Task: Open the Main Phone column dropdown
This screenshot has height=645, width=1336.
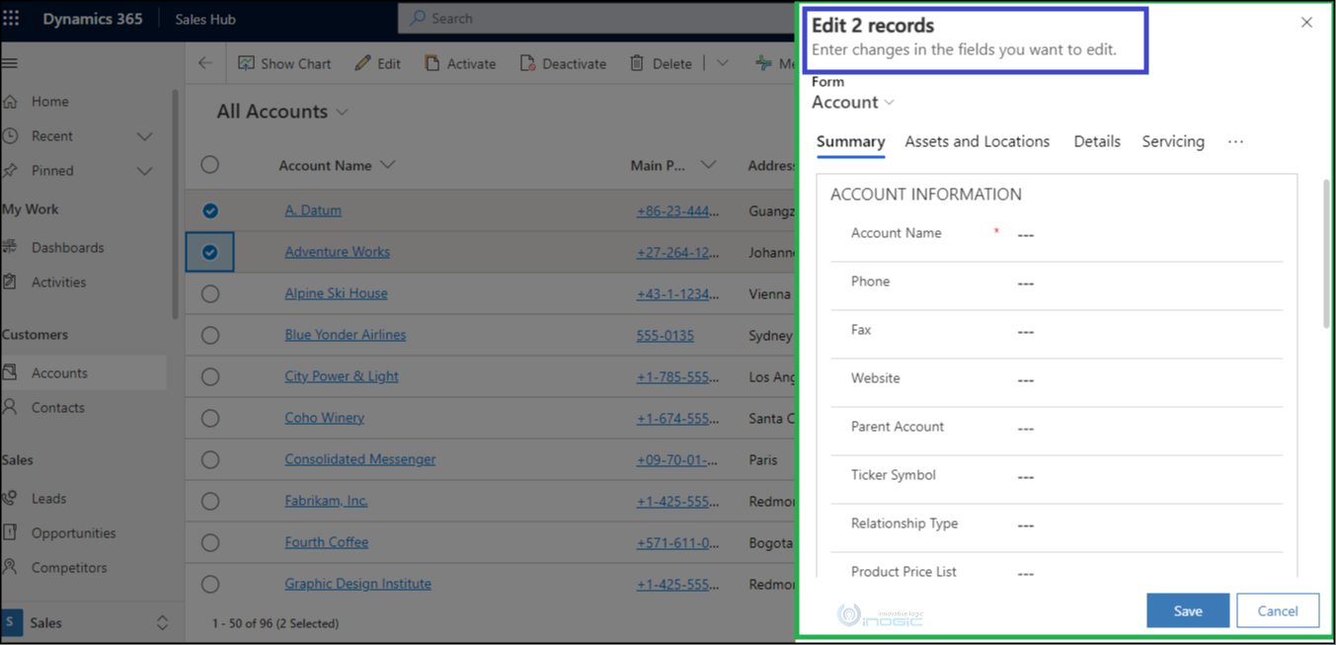Action: click(708, 165)
